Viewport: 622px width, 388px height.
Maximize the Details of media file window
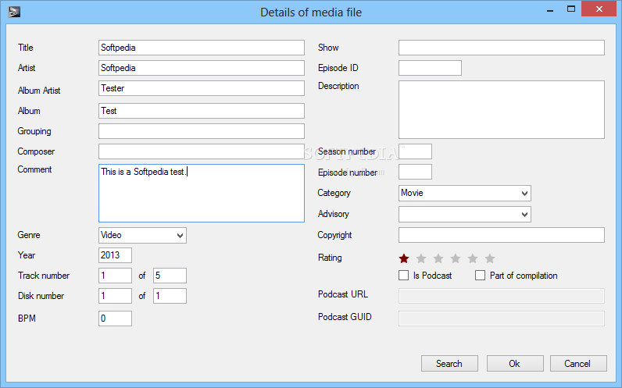click(571, 9)
